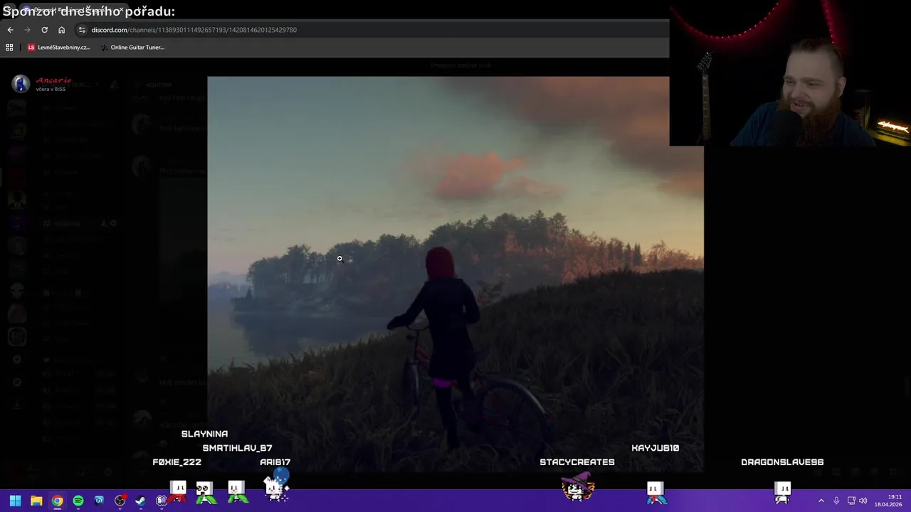Open Spotify from the taskbar
Screen dimensions: 911x512
(78, 501)
